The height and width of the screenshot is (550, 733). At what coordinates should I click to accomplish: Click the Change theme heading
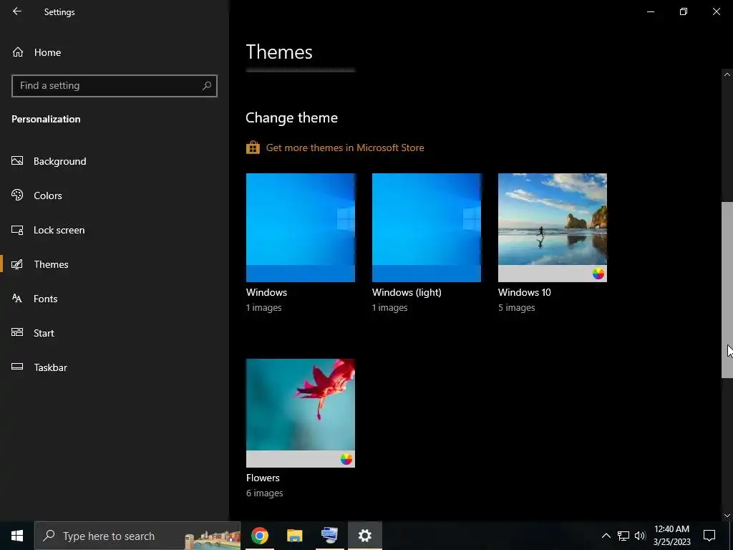(x=292, y=117)
